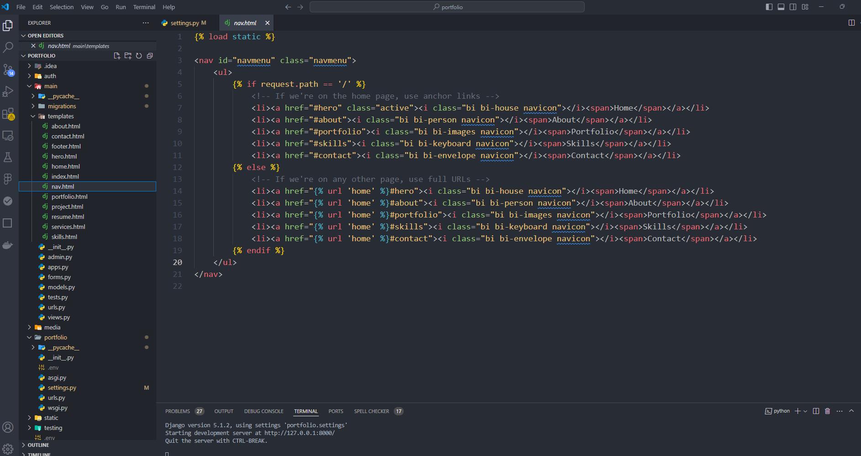Open wsgi.py in portfolio folder

[x=58, y=408]
